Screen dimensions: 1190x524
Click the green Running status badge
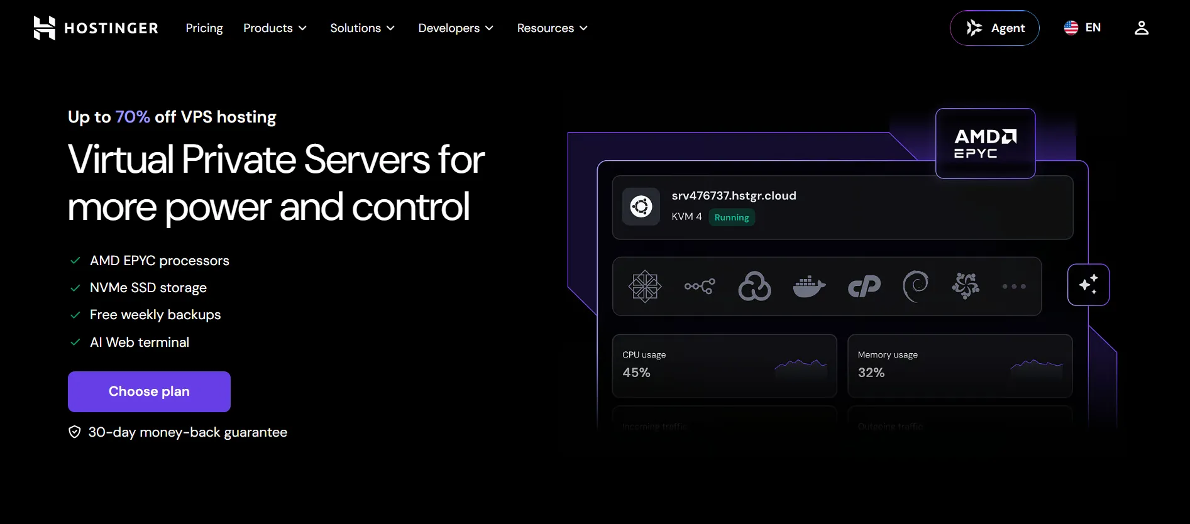pyautogui.click(x=732, y=217)
